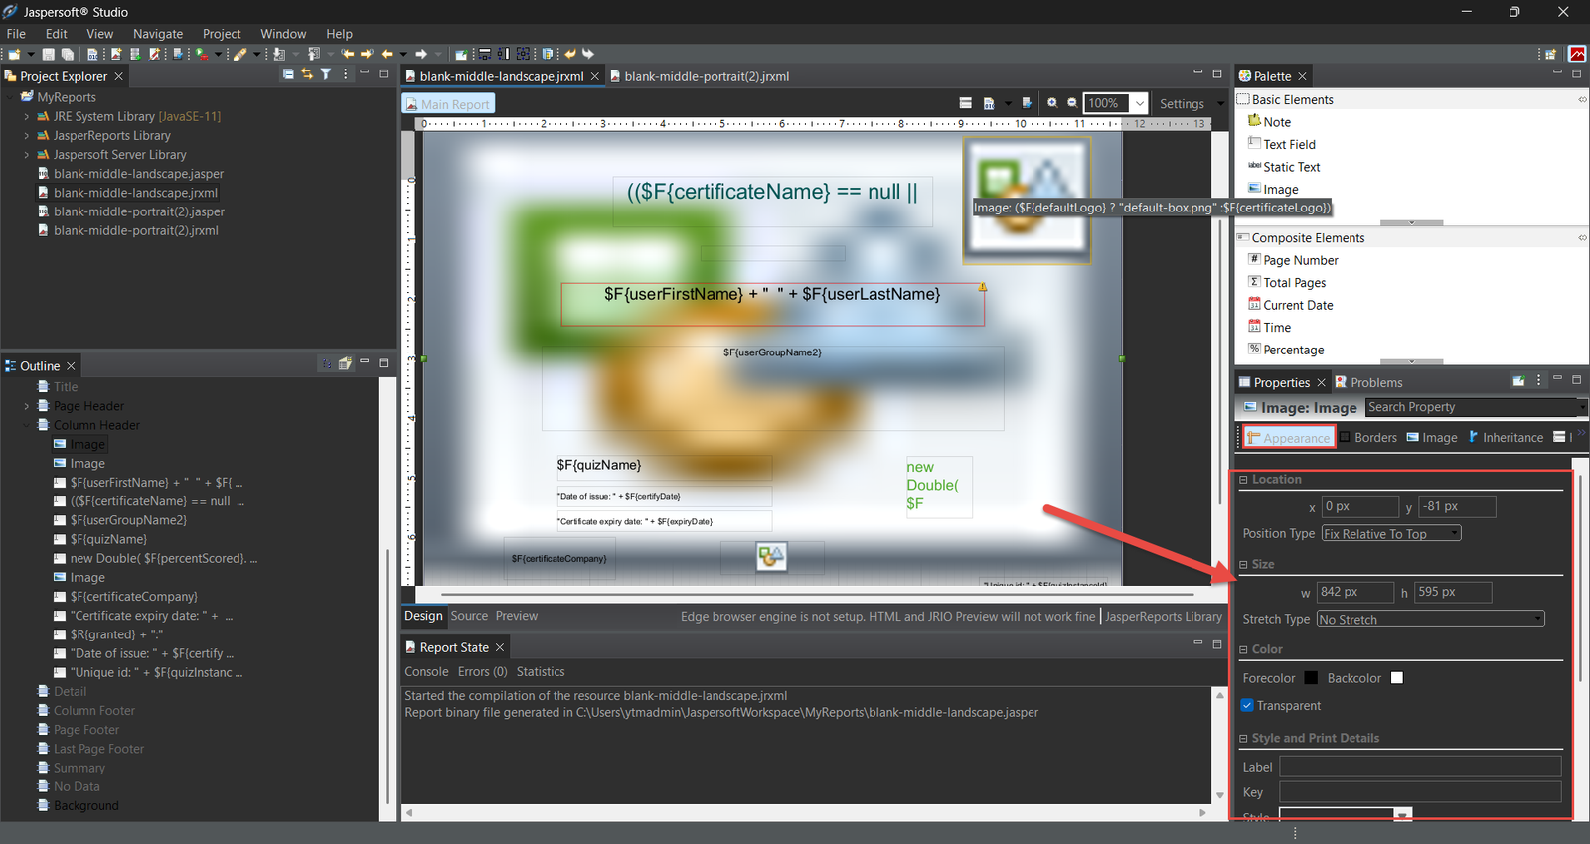The image size is (1590, 844).
Task: Switch to the Source editor tab
Action: (x=469, y=616)
